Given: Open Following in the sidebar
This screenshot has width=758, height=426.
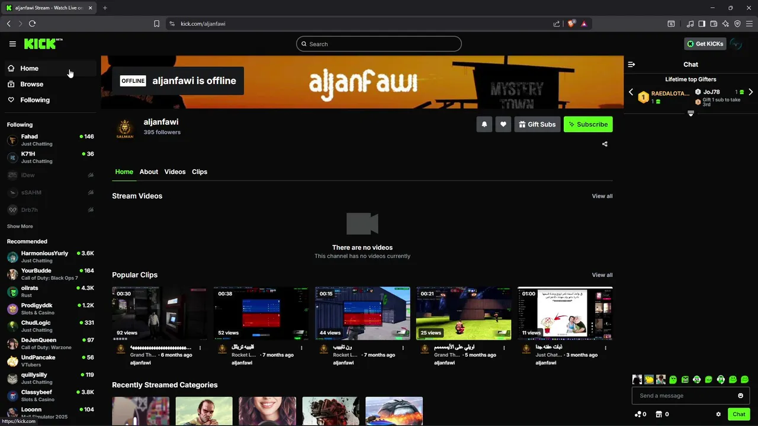Looking at the screenshot, I should tap(50, 100).
